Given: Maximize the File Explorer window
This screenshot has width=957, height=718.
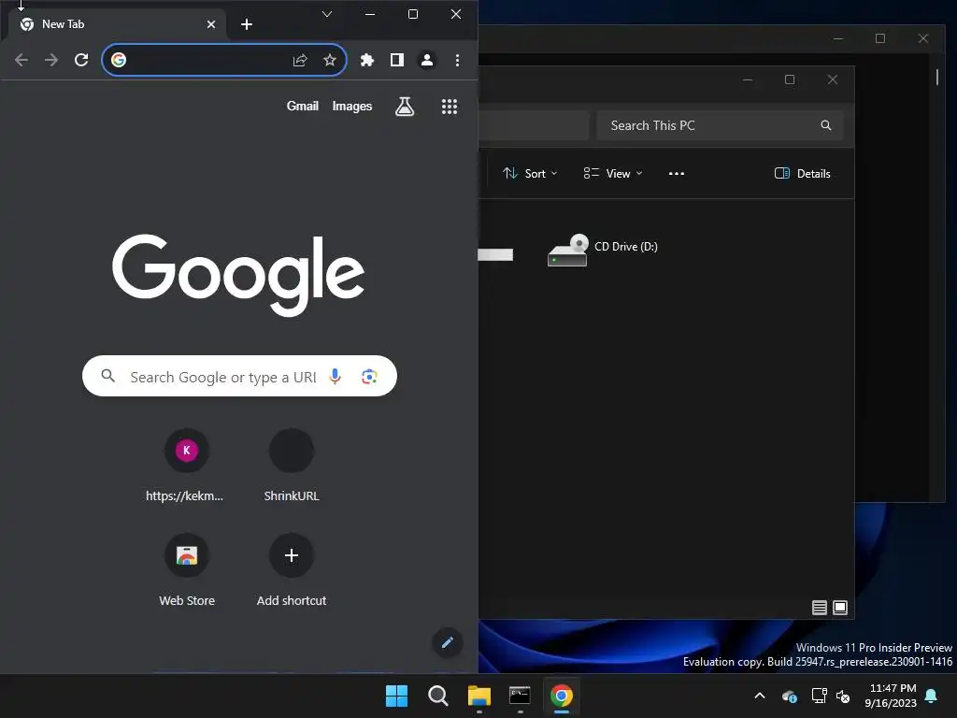Looking at the screenshot, I should click(x=790, y=80).
